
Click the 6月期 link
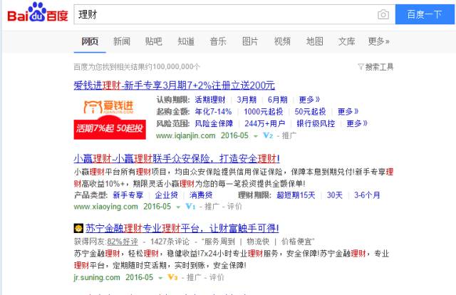pyautogui.click(x=277, y=100)
